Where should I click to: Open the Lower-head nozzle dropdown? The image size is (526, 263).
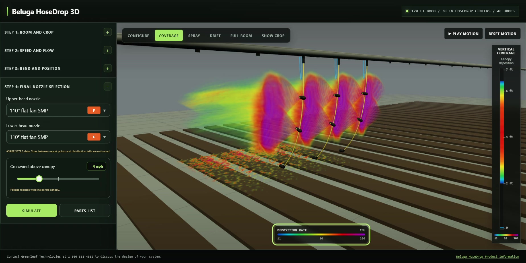click(x=58, y=137)
